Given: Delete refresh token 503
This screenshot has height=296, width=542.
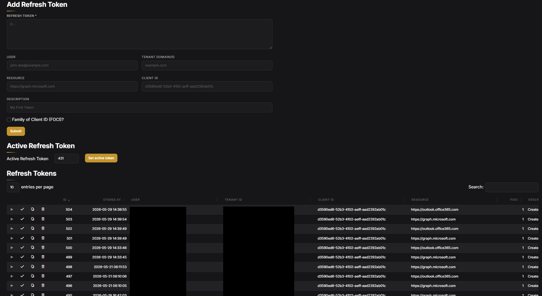Looking at the screenshot, I should 43,219.
